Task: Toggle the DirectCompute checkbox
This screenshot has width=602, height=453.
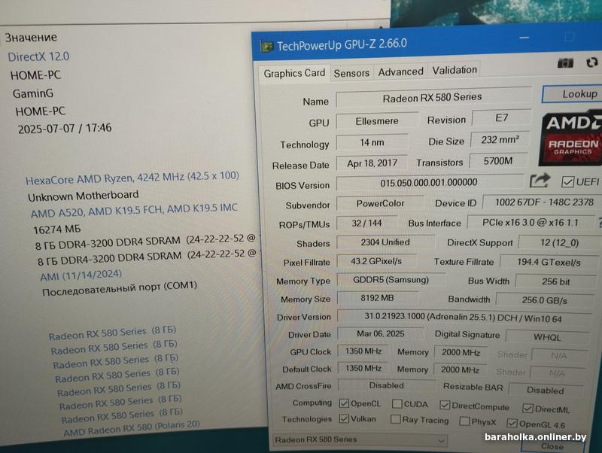Action: [445, 405]
